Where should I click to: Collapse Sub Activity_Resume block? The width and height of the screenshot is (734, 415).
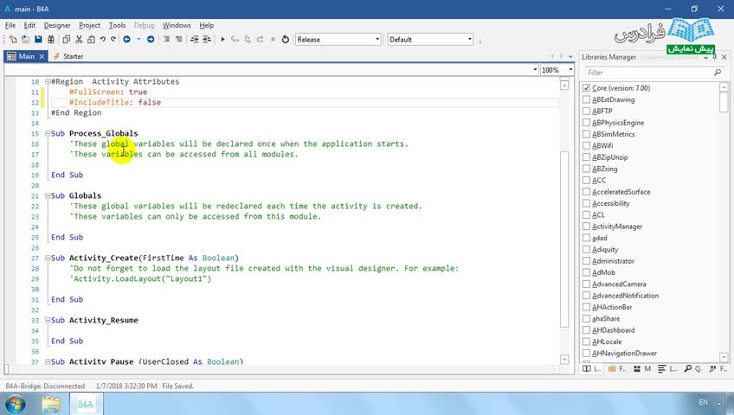[48, 320]
